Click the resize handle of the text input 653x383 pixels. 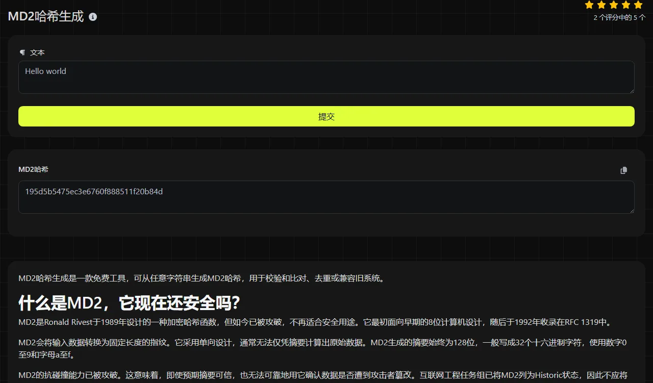(631, 90)
